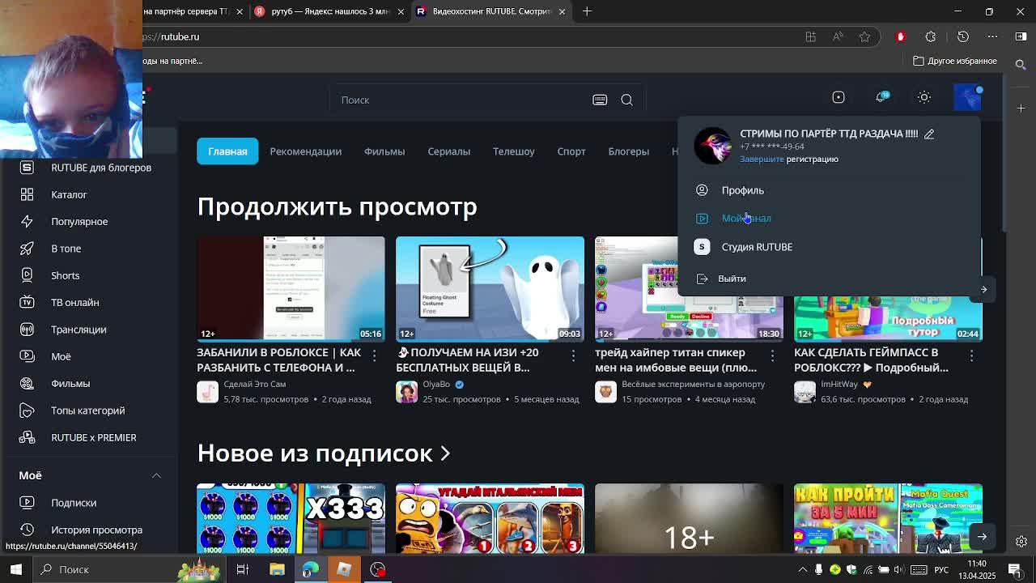Open new browser tab plus button

pyautogui.click(x=588, y=11)
